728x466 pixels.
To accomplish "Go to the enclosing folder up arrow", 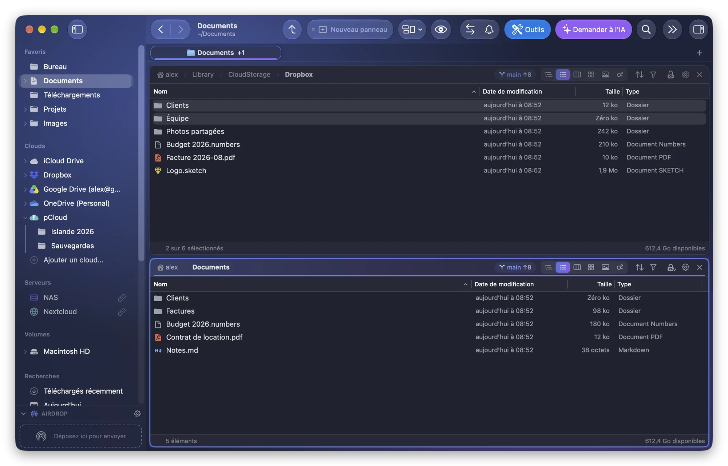I will click(x=292, y=29).
